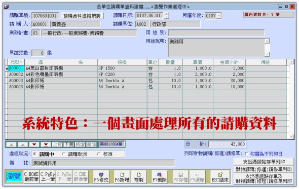Click the C-END最後筆 last record button
The width and height of the screenshot is (299, 189).
click(x=81, y=177)
